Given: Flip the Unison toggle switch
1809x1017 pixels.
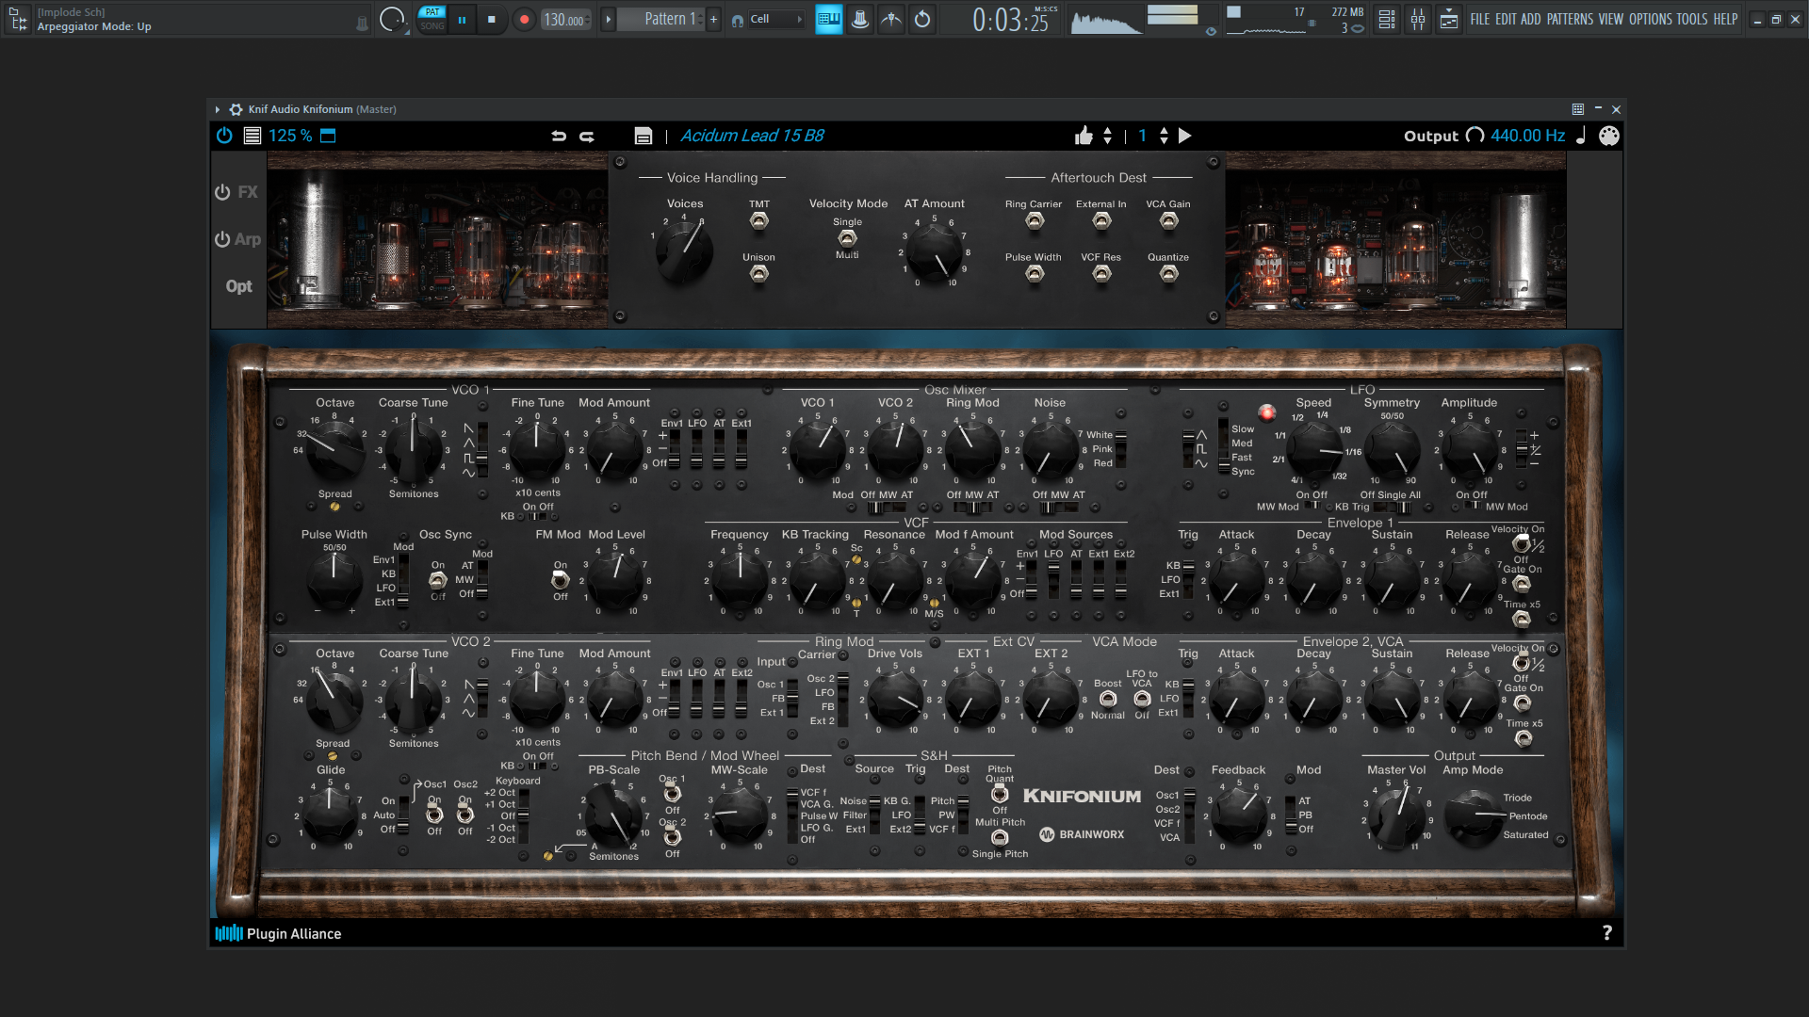Looking at the screenshot, I should click(758, 274).
